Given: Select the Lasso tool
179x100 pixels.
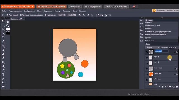Looking at the screenshot, I should (x=3, y=29).
